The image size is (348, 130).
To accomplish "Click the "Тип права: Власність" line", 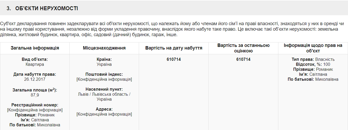I will pos(313,59).
